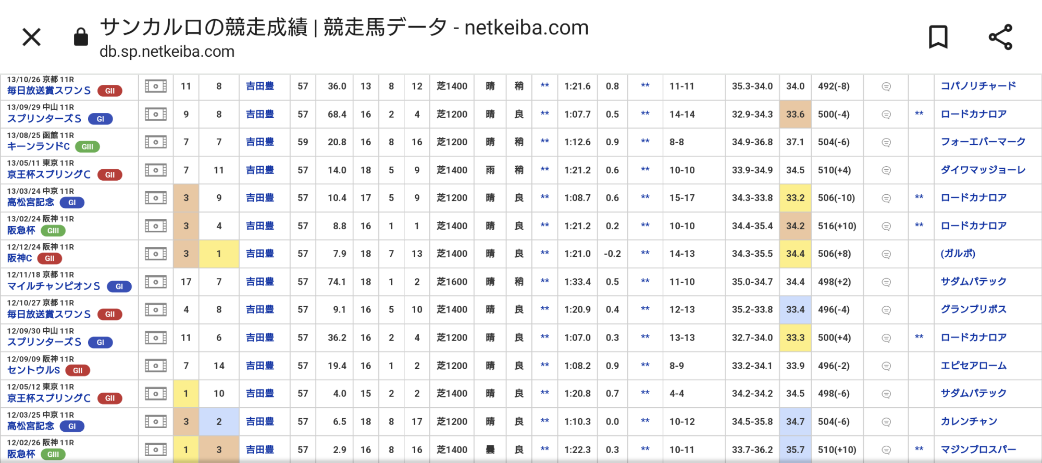The height and width of the screenshot is (463, 1042).
Task: Open the フォーエバーマーク horse page
Action: coord(983,142)
